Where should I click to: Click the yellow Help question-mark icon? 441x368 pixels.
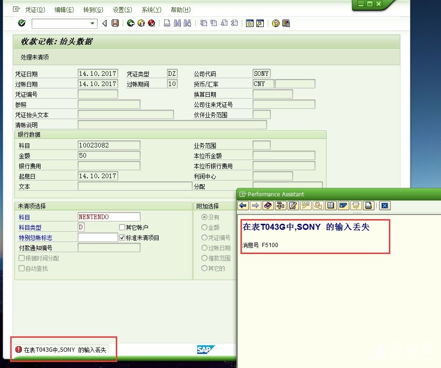[x=275, y=23]
